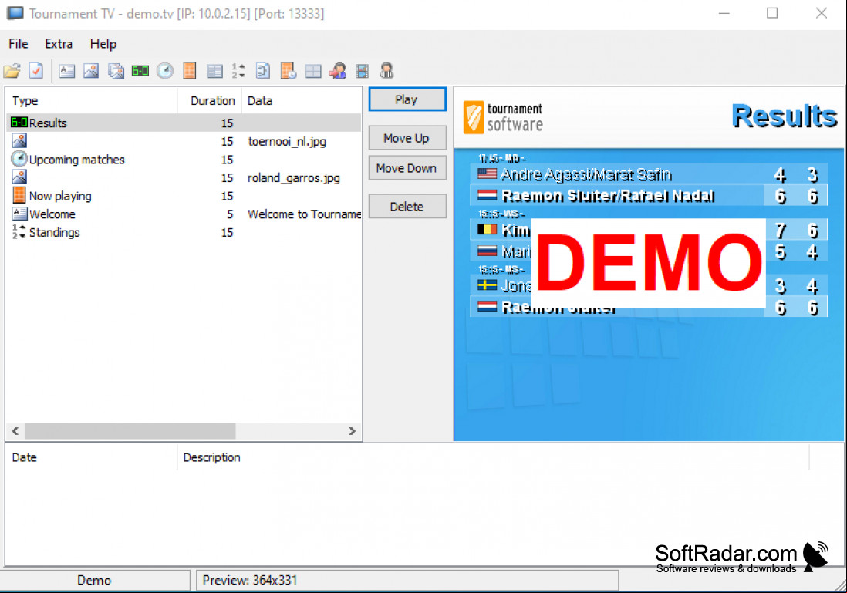
Task: Click the ranking icon beside Standings
Action: 19,231
